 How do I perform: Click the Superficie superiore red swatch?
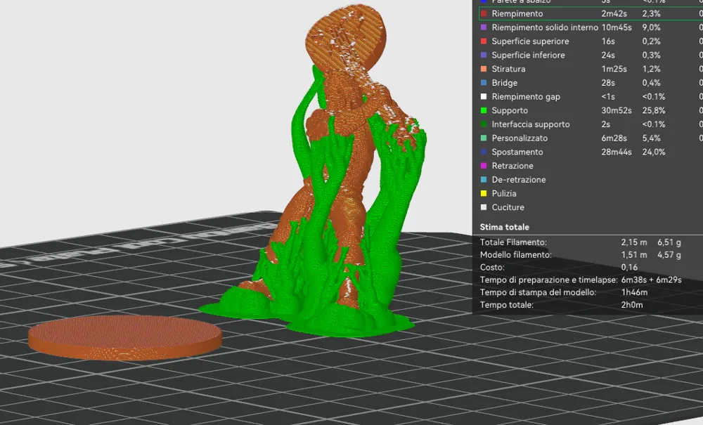tap(484, 41)
